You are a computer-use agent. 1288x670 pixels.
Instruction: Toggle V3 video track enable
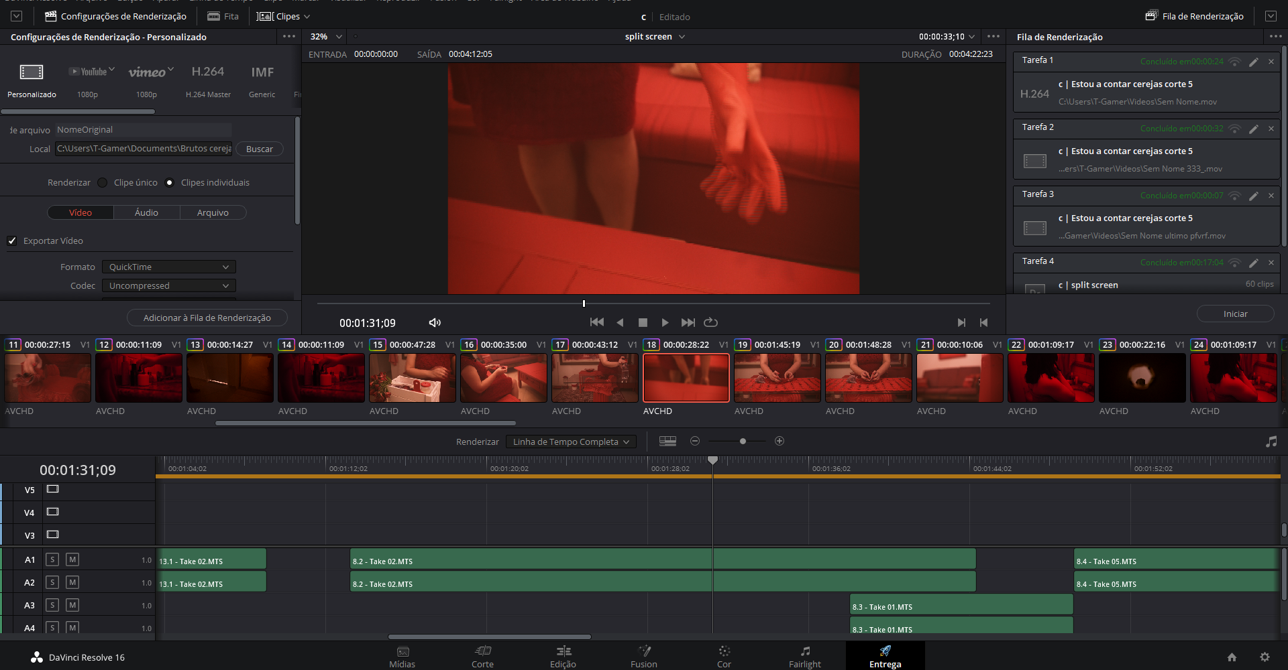click(53, 535)
